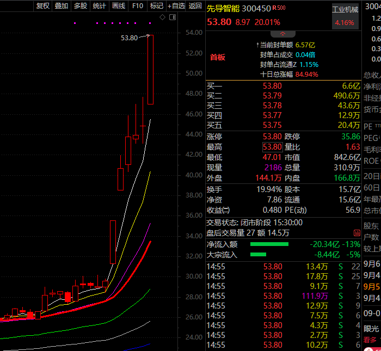This screenshot has width=381, height=351.
Task: Click the 市值 value 842.6亿
Action: tap(347, 157)
